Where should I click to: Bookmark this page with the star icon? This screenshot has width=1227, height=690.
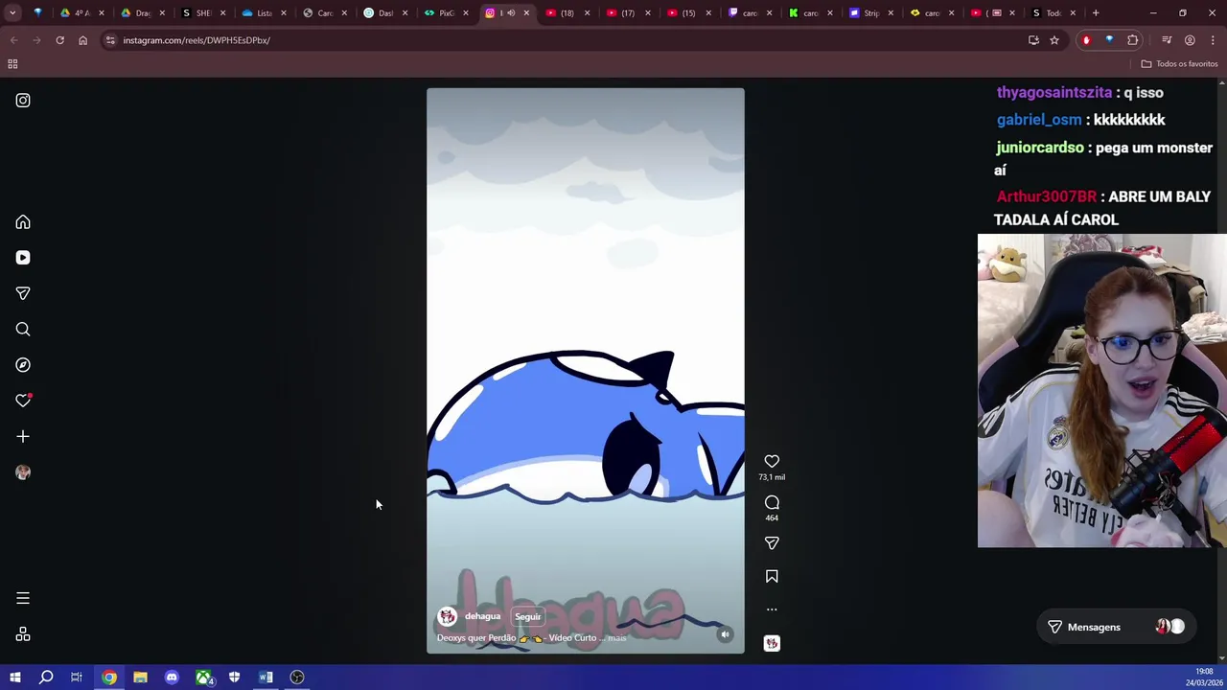click(1054, 40)
